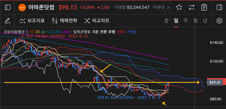Select moving average period 5 legend
This screenshot has width=226, height=109.
pyautogui.click(x=27, y=32)
